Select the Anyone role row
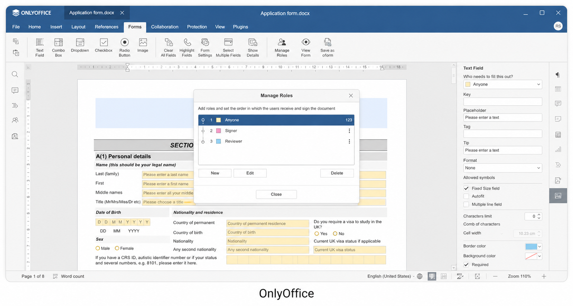The image size is (573, 306). coord(276,120)
